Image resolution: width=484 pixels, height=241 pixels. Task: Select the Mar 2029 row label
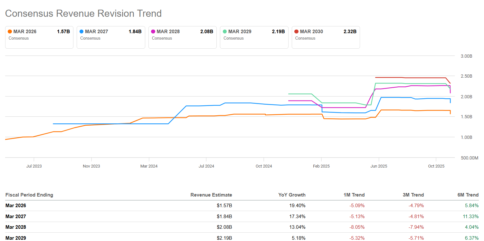[16, 238]
